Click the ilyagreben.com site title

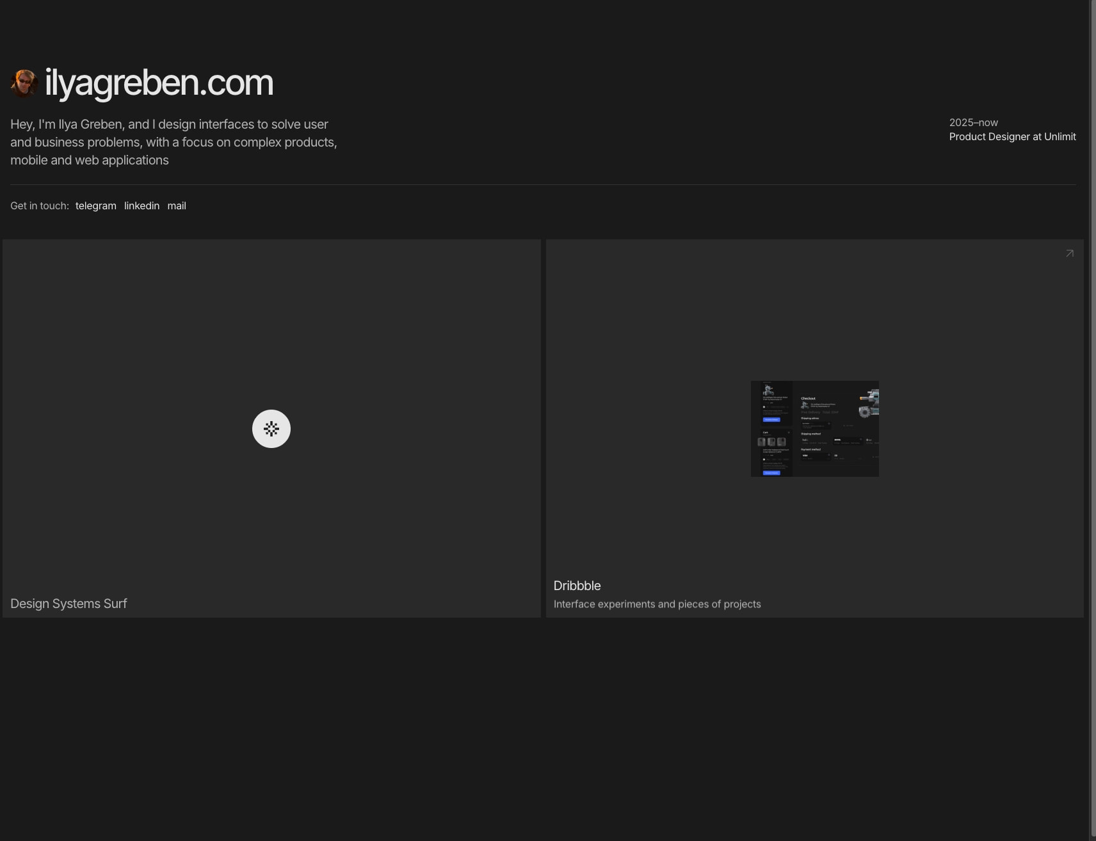(x=159, y=83)
